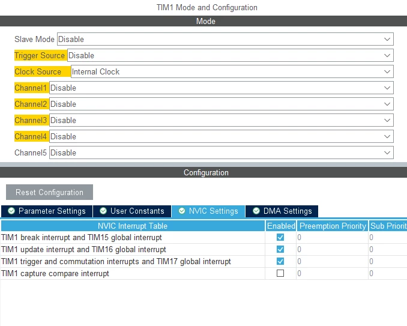407x326 pixels.
Task: Click the Sub Priority column header
Action: click(388, 226)
